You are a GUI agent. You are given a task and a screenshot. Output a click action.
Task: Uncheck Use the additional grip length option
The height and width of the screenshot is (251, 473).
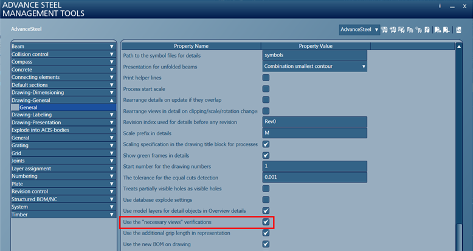click(266, 233)
